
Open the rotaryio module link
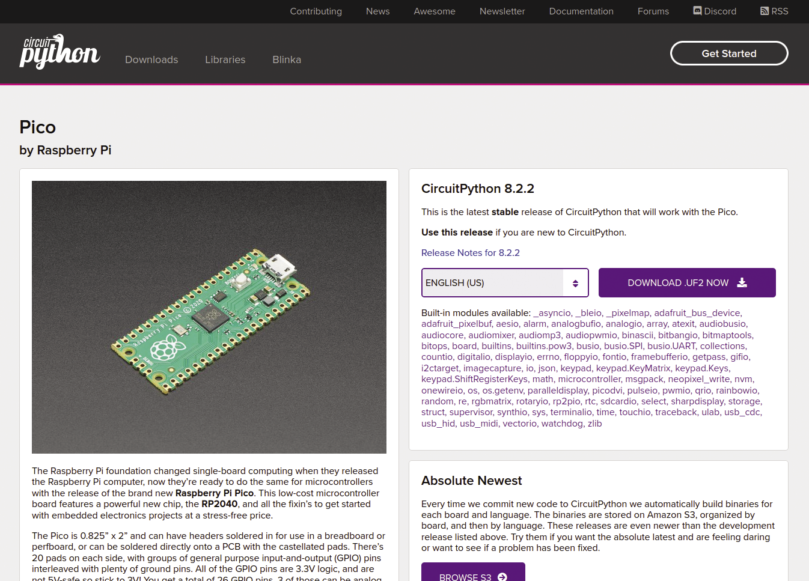(x=532, y=401)
